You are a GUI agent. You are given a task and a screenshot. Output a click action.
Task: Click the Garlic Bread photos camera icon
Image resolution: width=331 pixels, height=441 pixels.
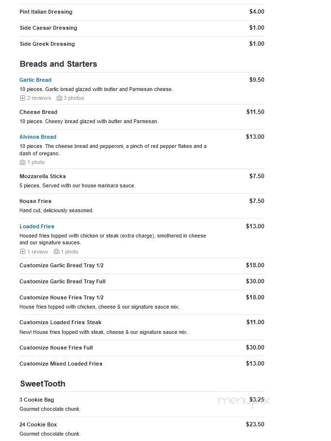tap(59, 98)
